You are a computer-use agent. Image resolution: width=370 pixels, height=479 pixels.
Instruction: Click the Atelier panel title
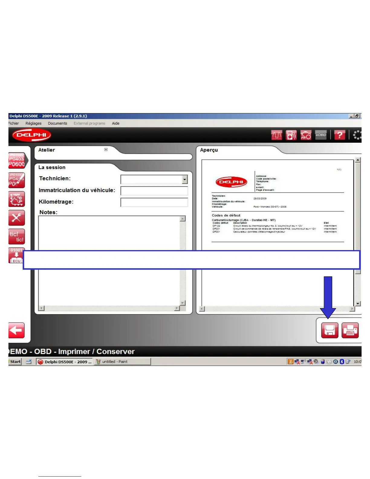click(47, 150)
